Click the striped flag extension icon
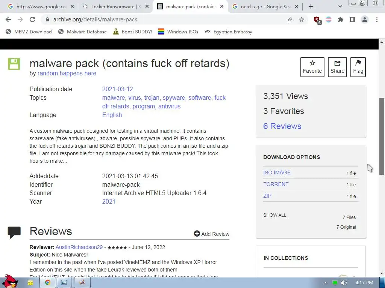The width and height of the screenshot is (385, 288). 329,19
